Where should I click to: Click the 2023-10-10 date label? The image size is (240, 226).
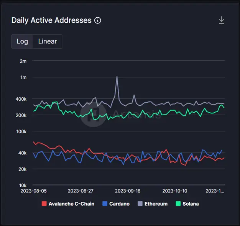coord(175,191)
